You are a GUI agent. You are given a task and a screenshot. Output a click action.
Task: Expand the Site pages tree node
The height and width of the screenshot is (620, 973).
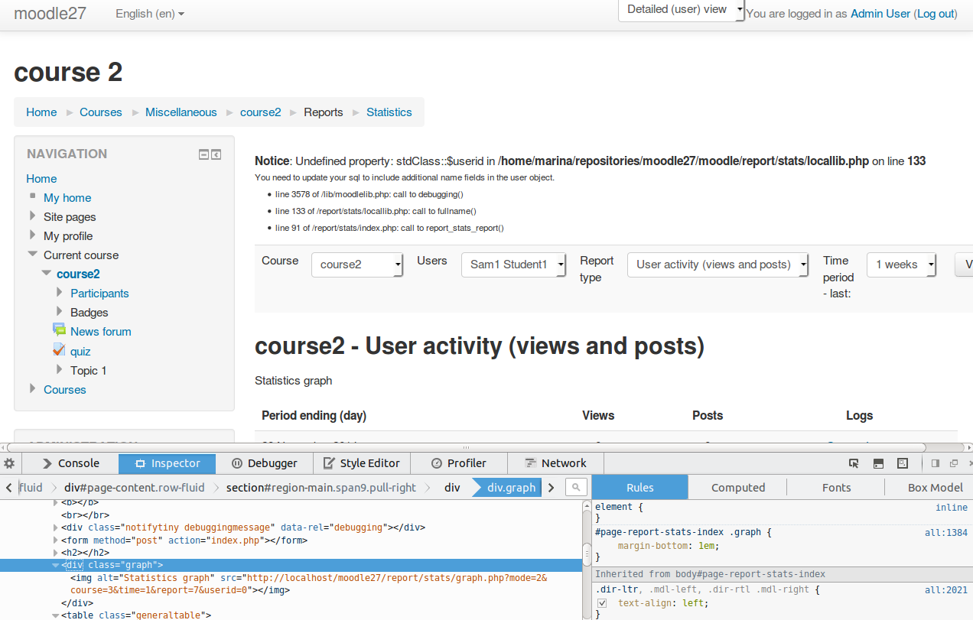point(32,216)
